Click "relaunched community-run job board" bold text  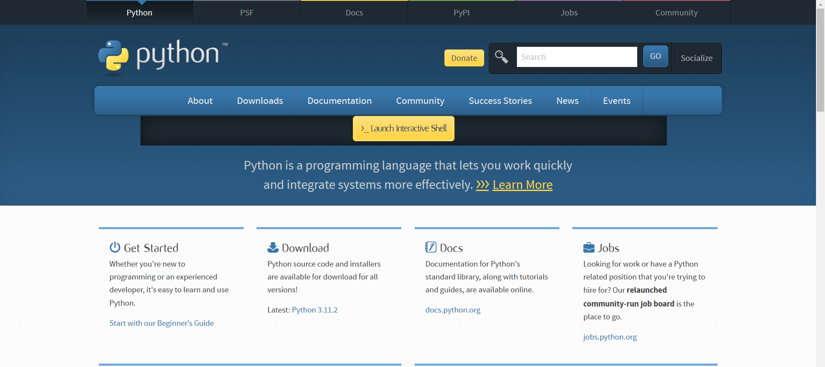coord(629,297)
